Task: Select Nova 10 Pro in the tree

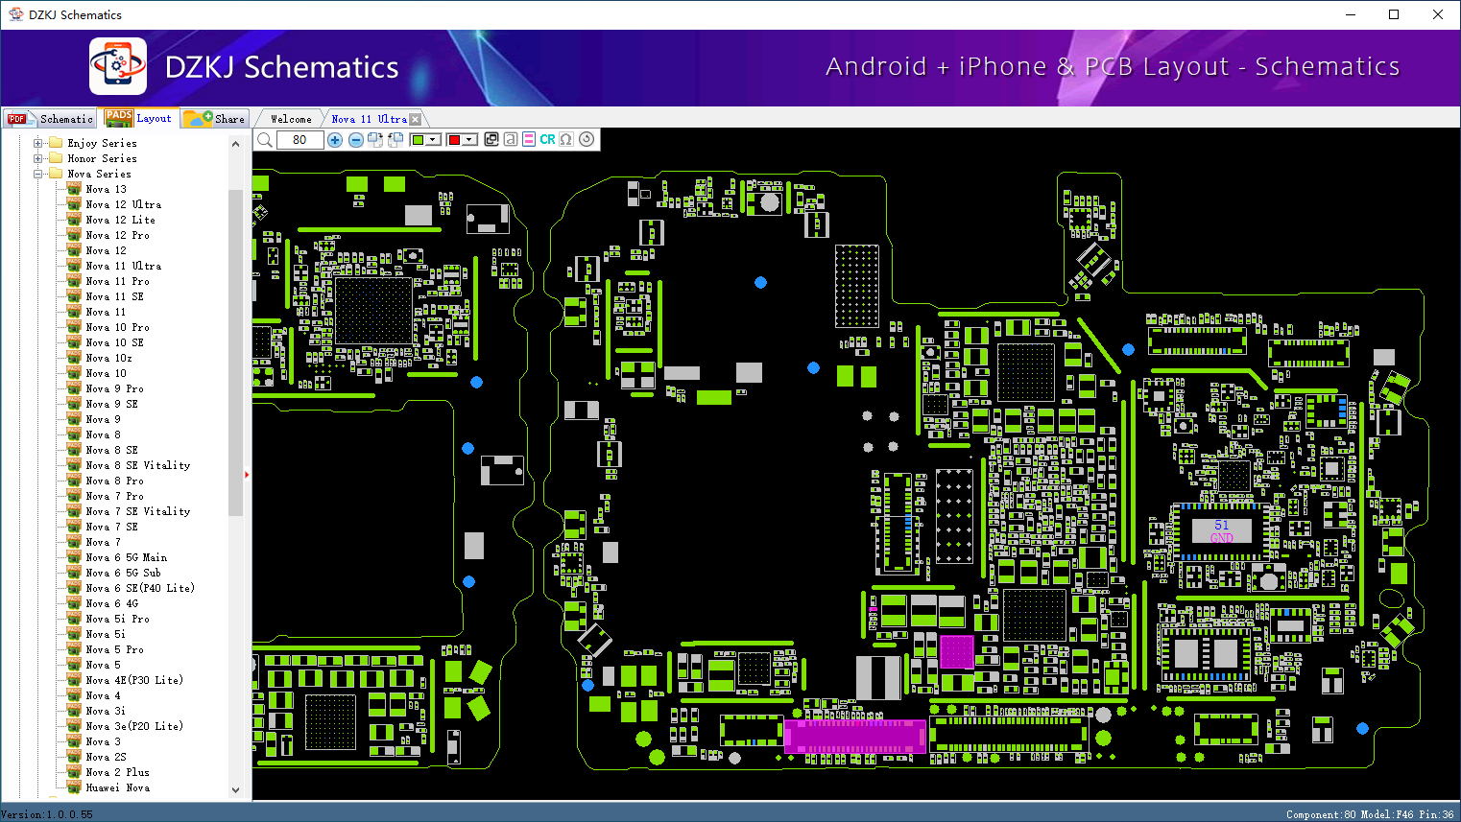Action: coord(117,327)
